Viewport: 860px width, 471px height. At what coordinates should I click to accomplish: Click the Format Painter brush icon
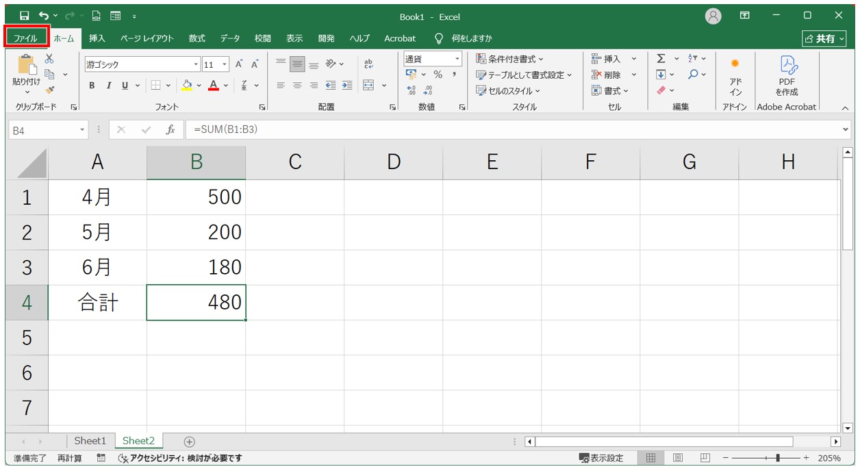point(49,90)
